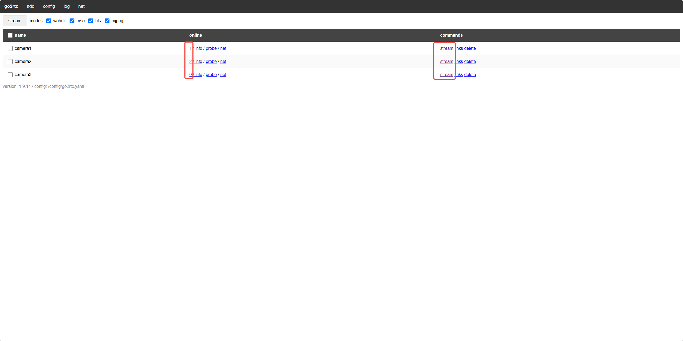Screen dimensions: 683x341
Task: Open probe link for camera2
Action: pyautogui.click(x=211, y=62)
